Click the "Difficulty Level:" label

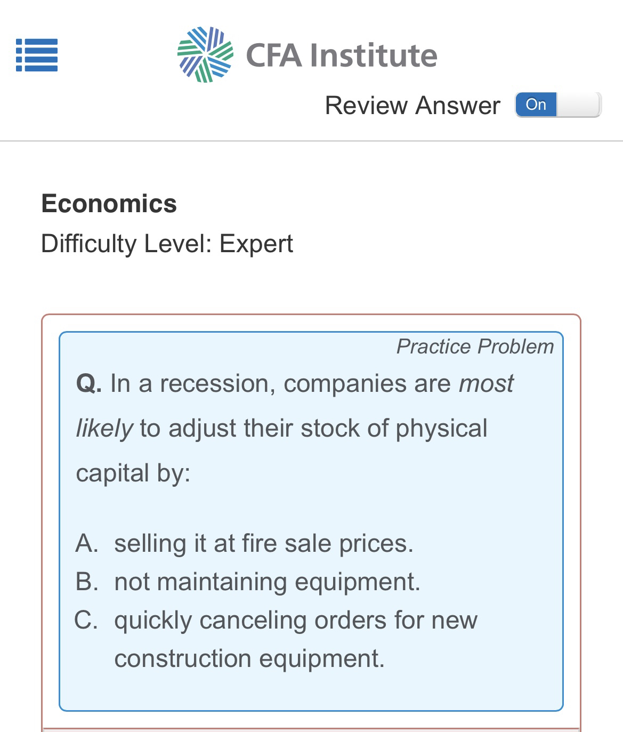pyautogui.click(x=126, y=244)
